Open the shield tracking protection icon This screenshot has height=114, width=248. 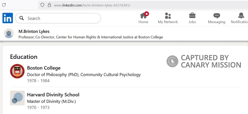[42, 5]
